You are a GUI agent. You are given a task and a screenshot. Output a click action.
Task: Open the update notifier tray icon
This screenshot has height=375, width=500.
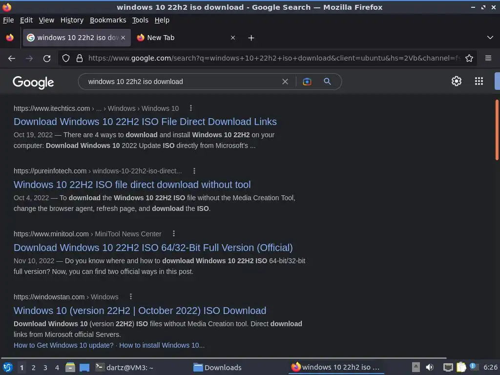tap(474, 367)
